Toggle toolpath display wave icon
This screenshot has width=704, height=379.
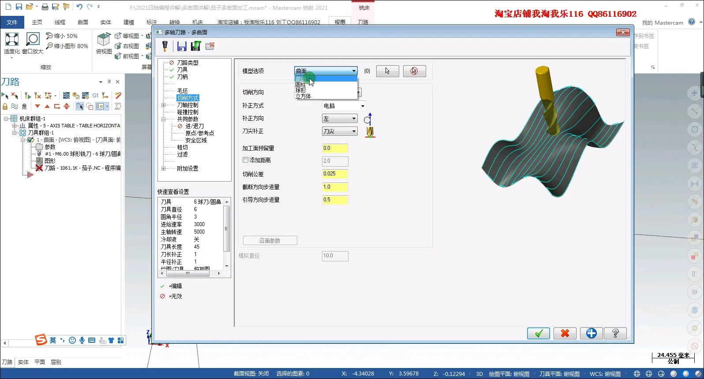[x=15, y=106]
